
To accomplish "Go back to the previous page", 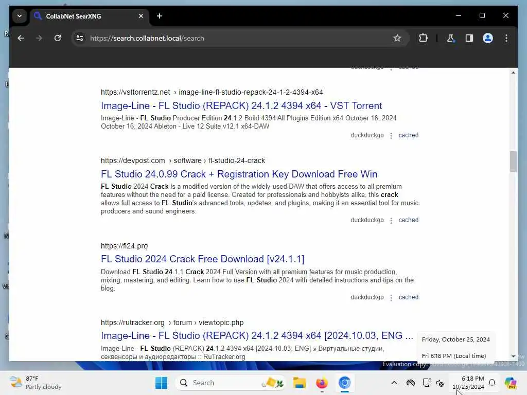I will click(21, 38).
